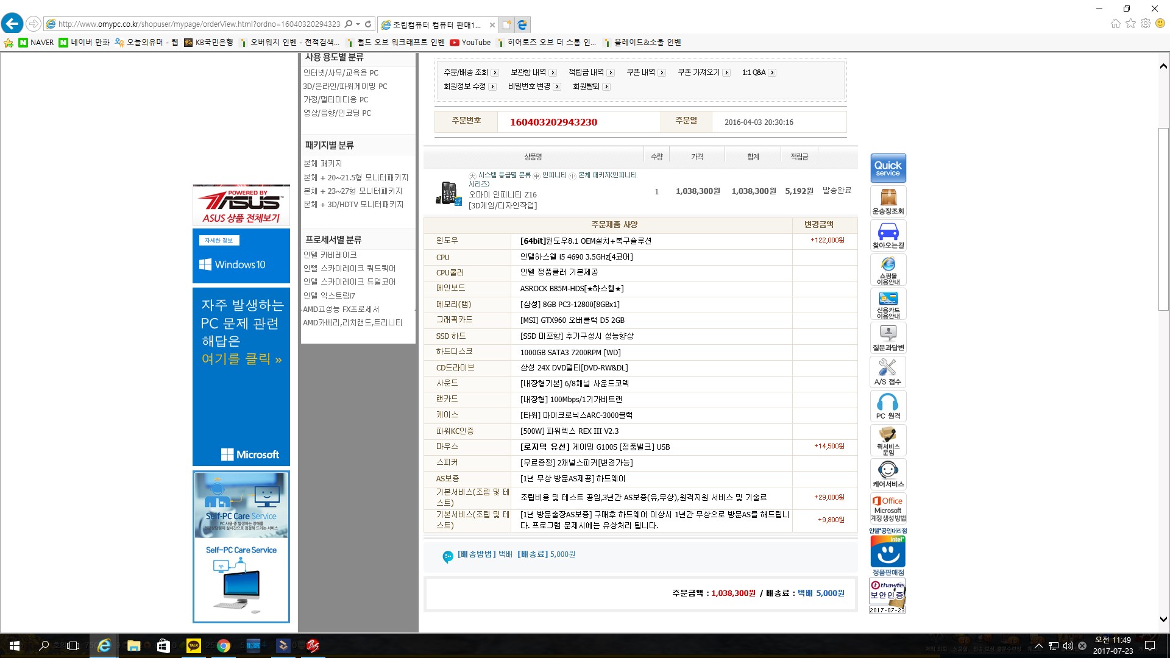
Task: Click 오마이 인피니티 Z16 product thumbnail
Action: pyautogui.click(x=448, y=193)
